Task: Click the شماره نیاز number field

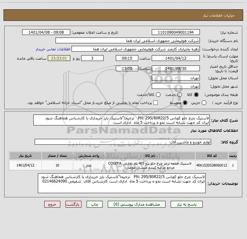Action: pos(176,32)
